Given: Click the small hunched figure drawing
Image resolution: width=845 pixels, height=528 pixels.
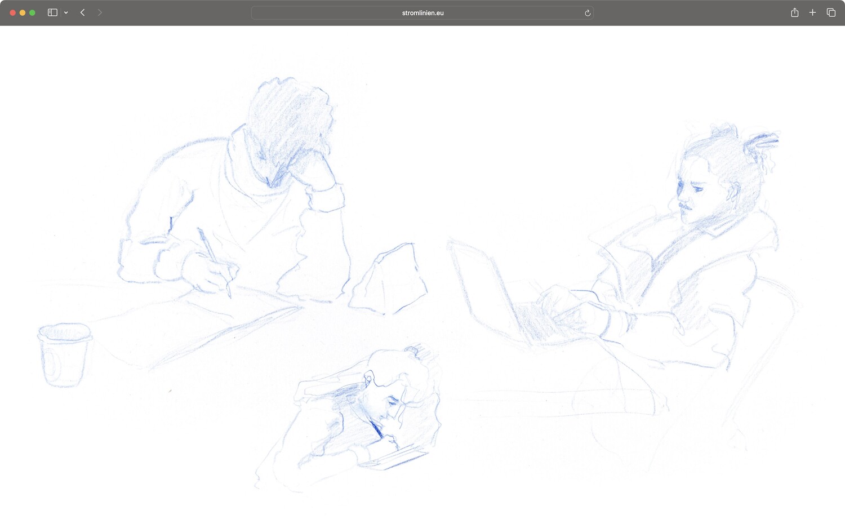Looking at the screenshot, I should coord(366,417).
